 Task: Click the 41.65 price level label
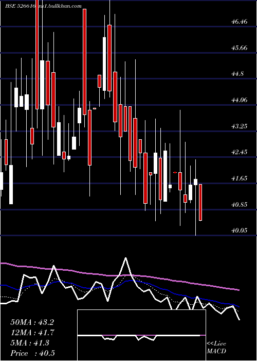pyautogui.click(x=240, y=178)
